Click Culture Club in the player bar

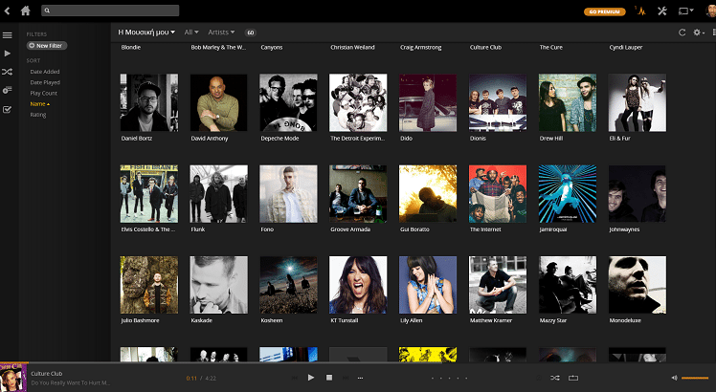coord(47,373)
